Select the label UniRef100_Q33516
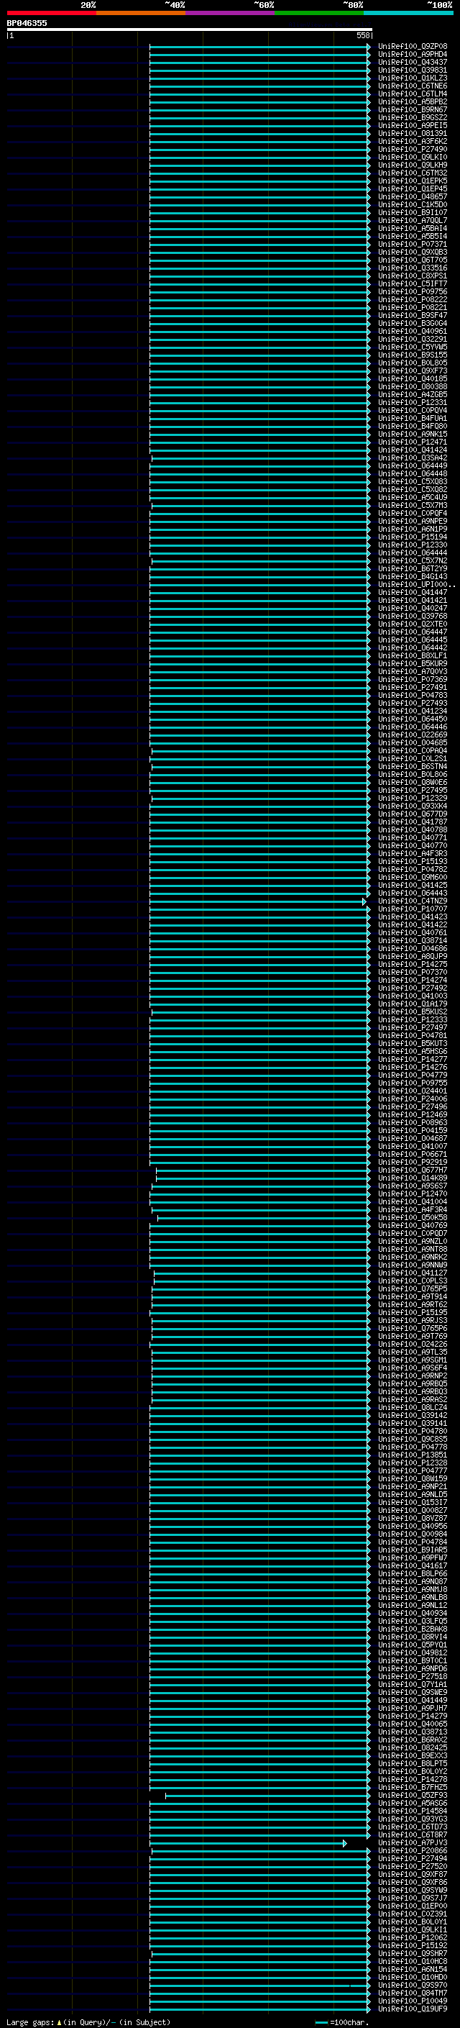The width and height of the screenshot is (460, 2028). (x=412, y=268)
